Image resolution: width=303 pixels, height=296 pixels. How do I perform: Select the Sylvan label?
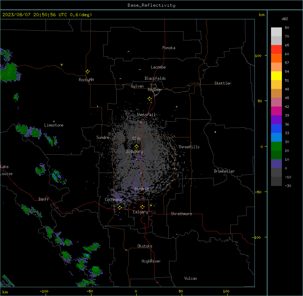tap(137, 86)
